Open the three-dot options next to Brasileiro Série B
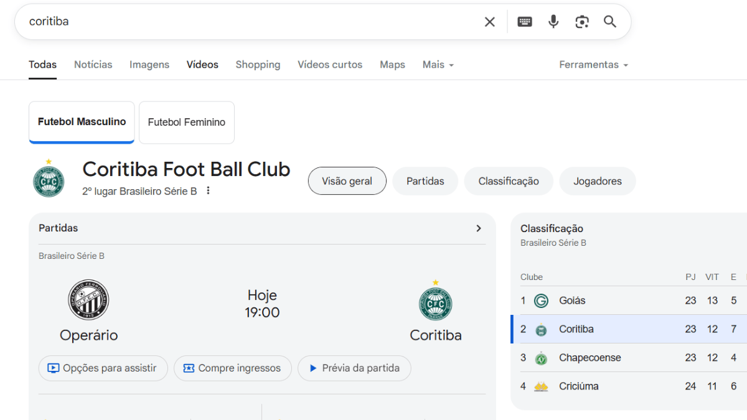Image resolution: width=747 pixels, height=420 pixels. click(x=209, y=191)
